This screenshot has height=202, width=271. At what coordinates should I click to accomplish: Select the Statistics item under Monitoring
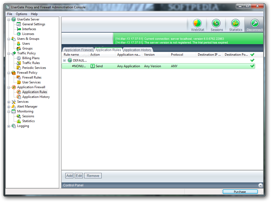28,121
